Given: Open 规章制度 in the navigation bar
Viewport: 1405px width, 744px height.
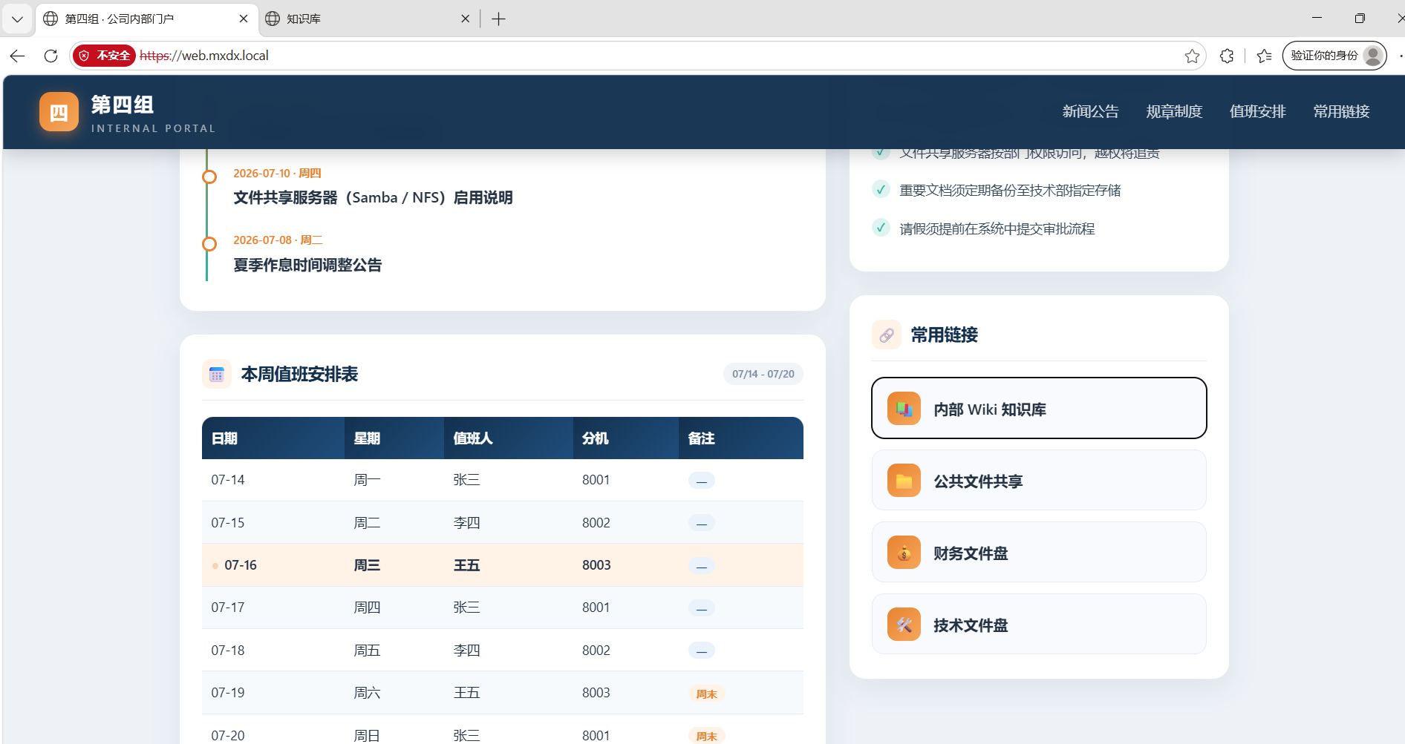Looking at the screenshot, I should pos(1174,112).
